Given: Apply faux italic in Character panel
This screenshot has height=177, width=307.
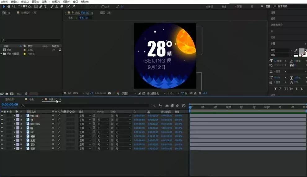Looking at the screenshot, I should (280, 89).
